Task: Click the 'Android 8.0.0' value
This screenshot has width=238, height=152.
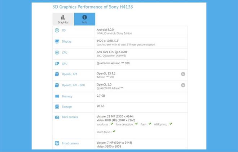Action: (x=105, y=29)
